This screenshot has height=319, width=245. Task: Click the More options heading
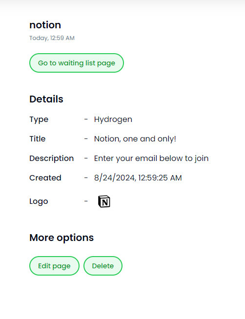point(61,238)
